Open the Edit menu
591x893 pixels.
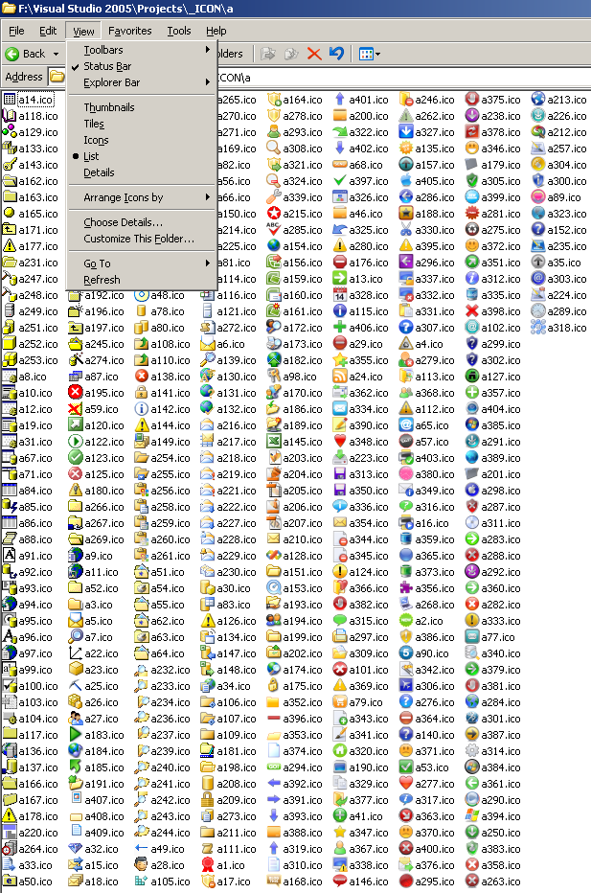coord(48,31)
